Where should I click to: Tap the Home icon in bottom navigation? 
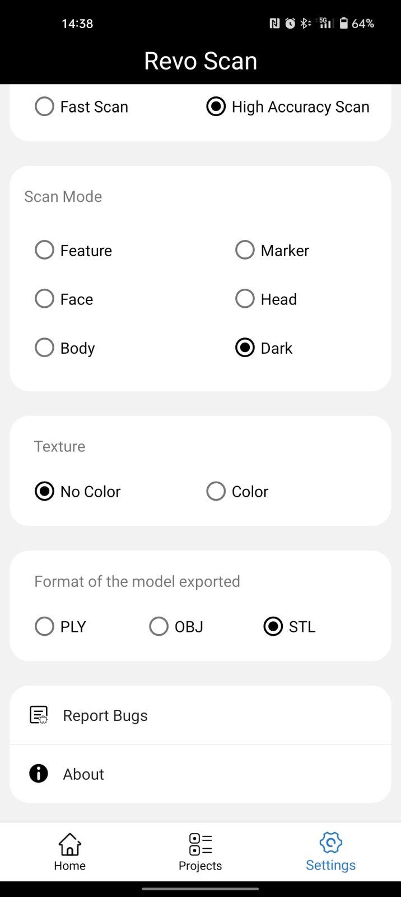point(69,844)
